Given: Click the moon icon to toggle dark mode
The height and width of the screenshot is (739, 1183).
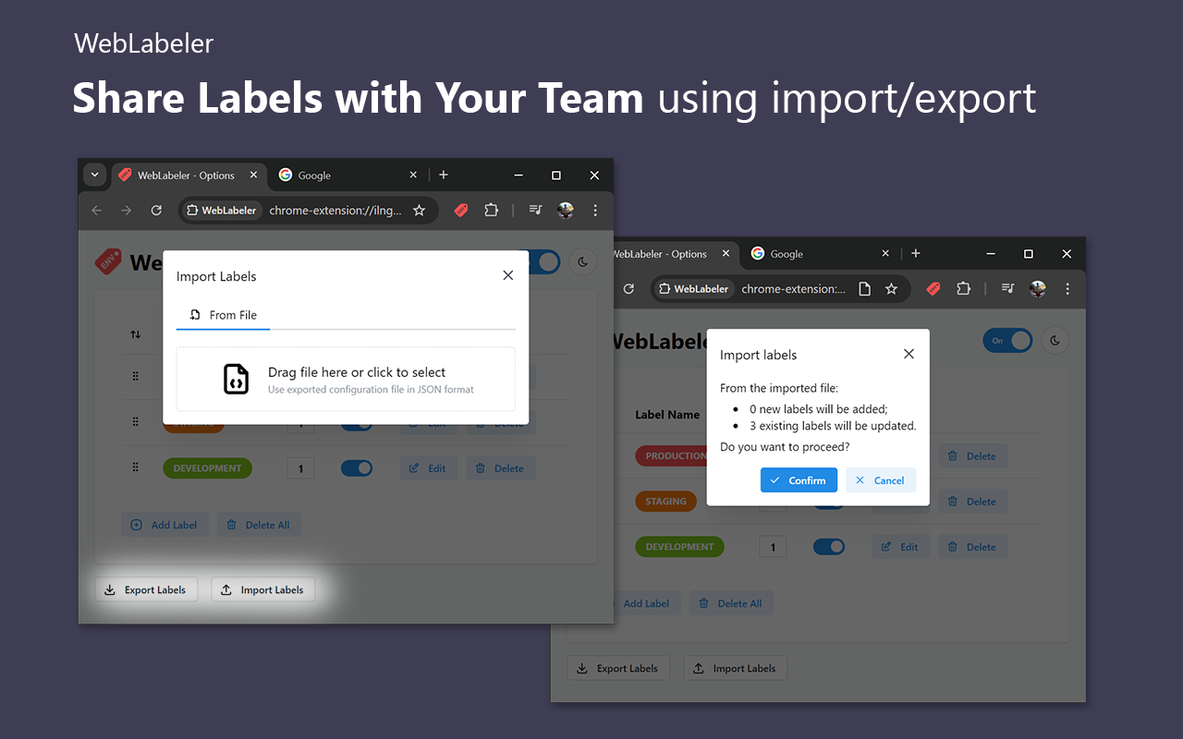Looking at the screenshot, I should (x=582, y=261).
